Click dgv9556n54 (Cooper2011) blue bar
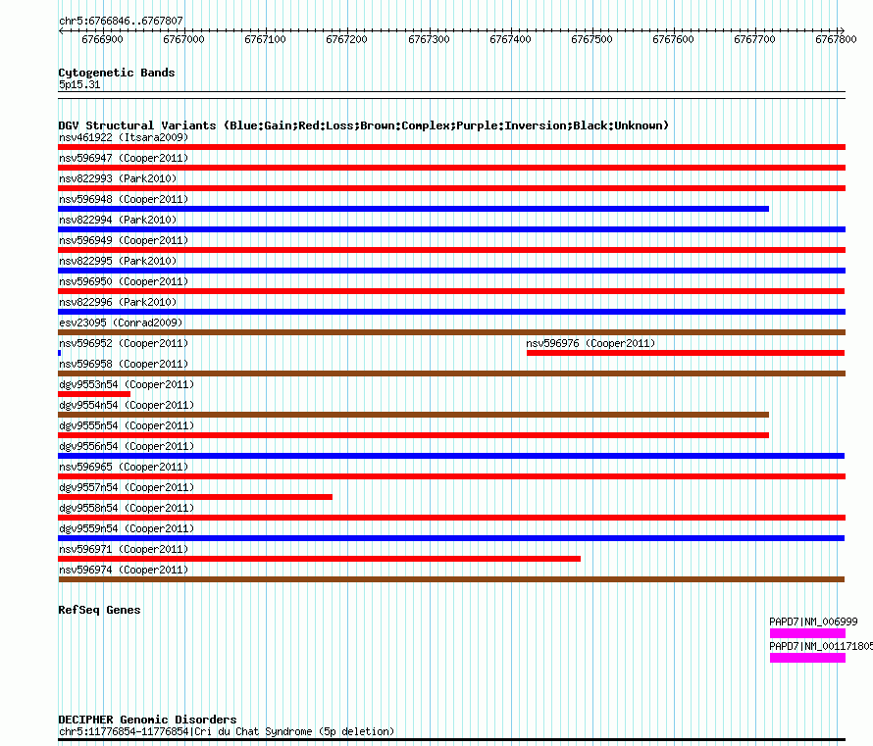The width and height of the screenshot is (873, 746). [x=451, y=456]
